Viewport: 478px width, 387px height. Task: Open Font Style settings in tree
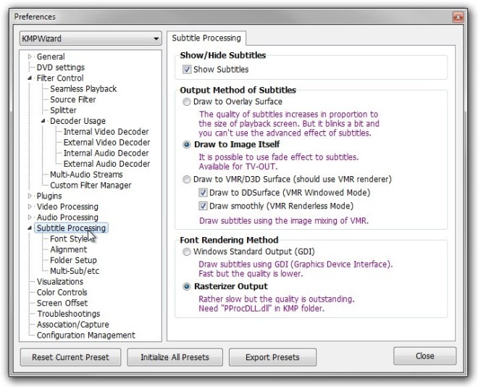coord(69,238)
